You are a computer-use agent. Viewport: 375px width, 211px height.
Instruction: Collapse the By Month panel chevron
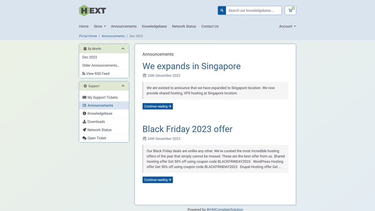123,49
